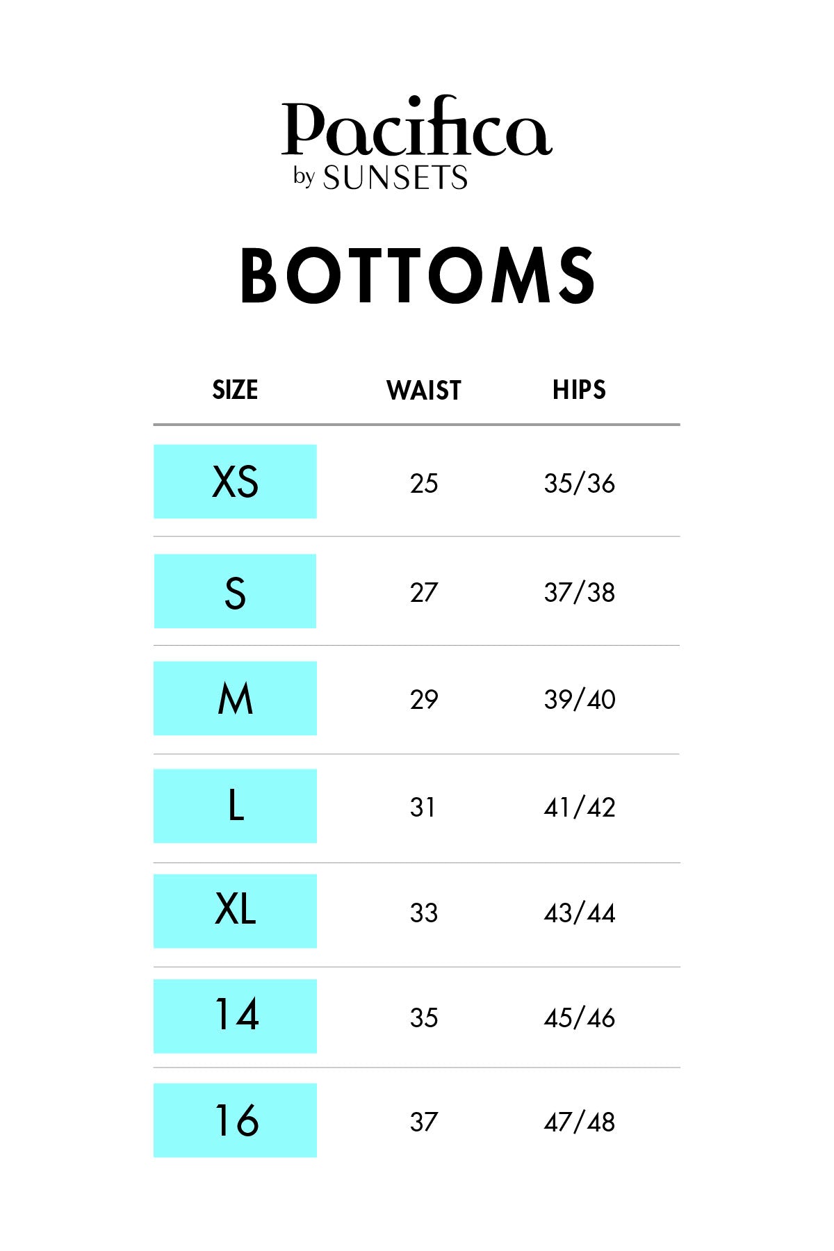Click the "by SUNSETS" brand text

click(380, 178)
